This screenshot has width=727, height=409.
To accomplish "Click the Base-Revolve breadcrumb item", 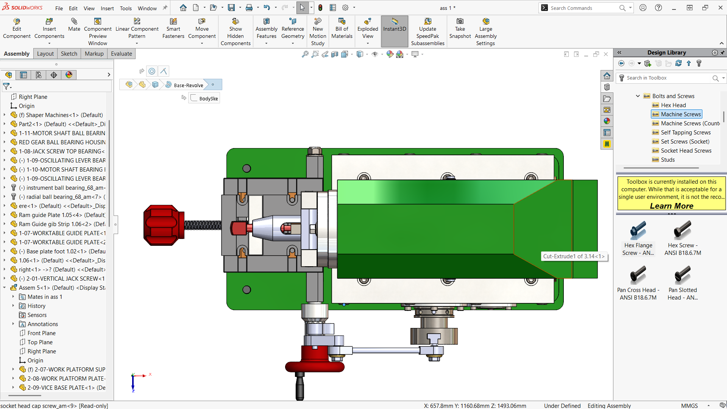I will click(x=188, y=85).
